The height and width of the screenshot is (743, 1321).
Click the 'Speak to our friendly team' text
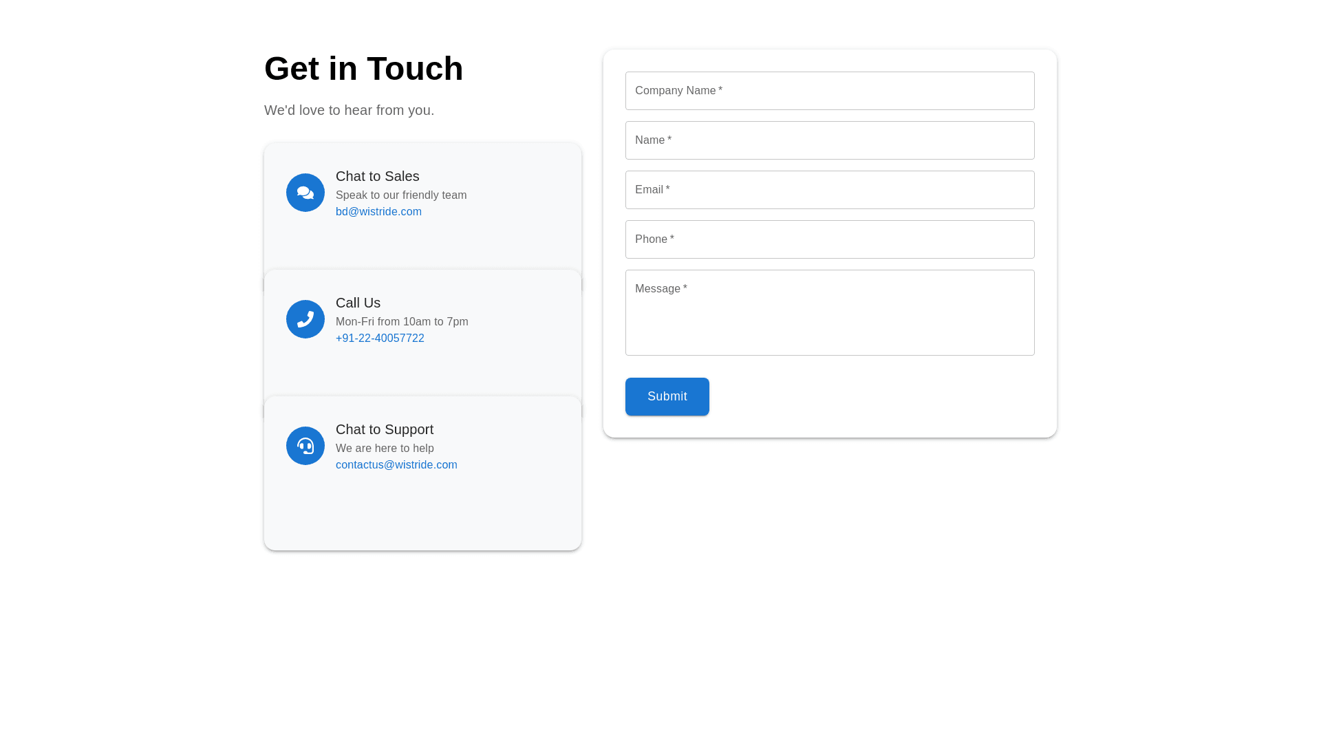[400, 195]
